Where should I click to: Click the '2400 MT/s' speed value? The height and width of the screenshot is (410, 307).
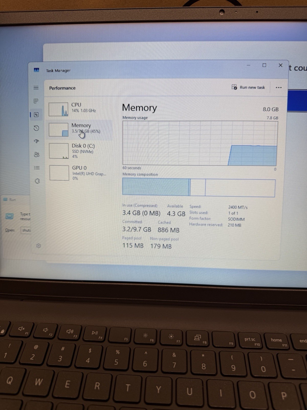tap(238, 207)
